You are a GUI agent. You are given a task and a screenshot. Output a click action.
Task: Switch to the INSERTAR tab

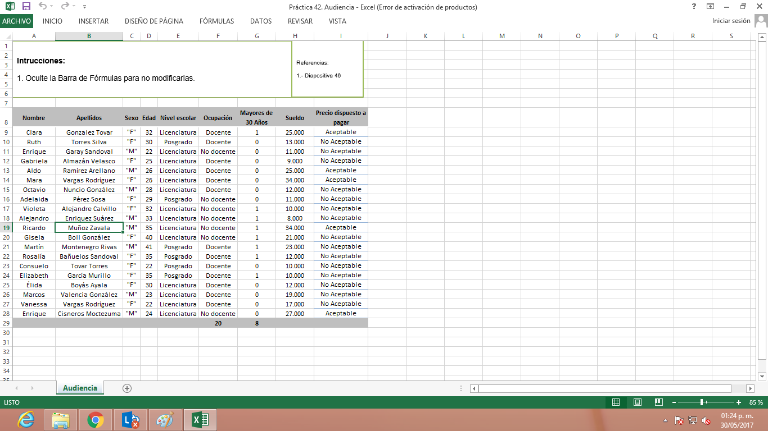coord(94,21)
